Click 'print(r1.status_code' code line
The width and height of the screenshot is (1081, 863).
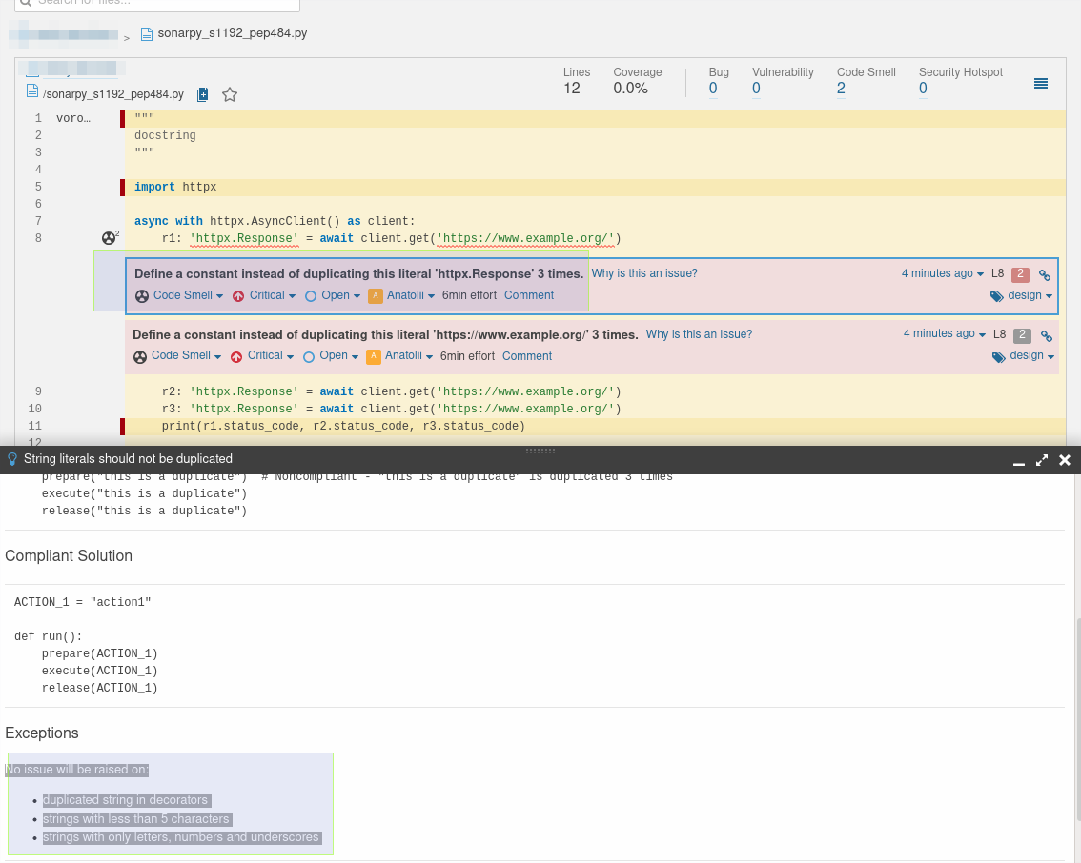click(343, 427)
